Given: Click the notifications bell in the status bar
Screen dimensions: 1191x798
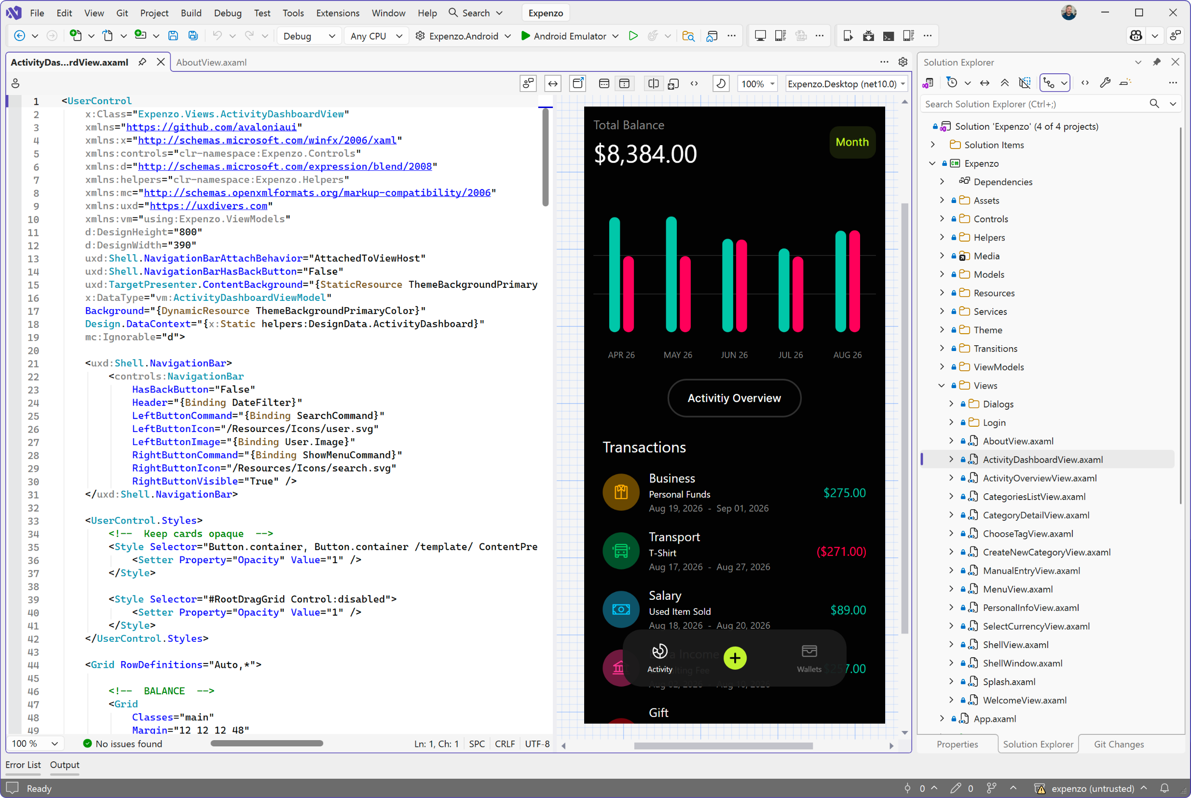Looking at the screenshot, I should point(1164,788).
